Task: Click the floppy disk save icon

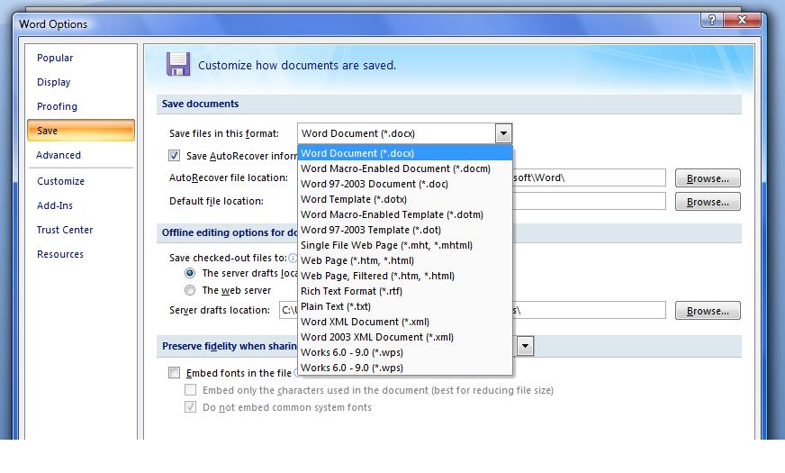Action: tap(177, 64)
